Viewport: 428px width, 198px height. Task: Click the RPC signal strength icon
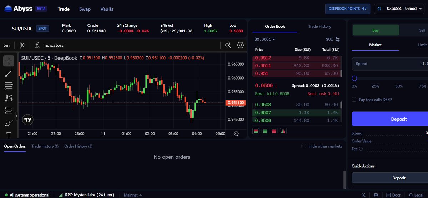(x=61, y=195)
